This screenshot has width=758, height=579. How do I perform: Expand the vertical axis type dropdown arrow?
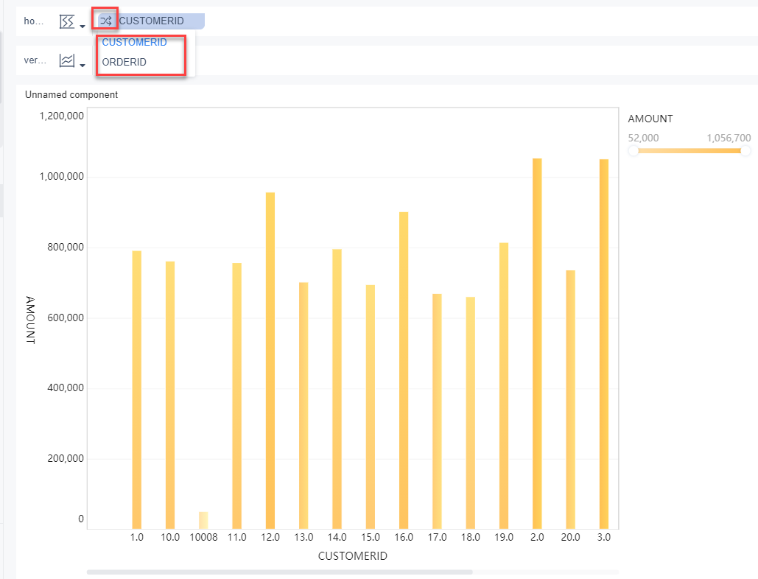click(x=83, y=66)
